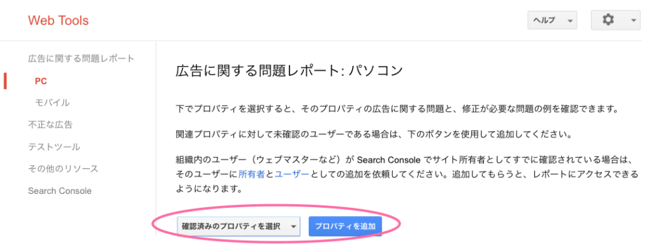Click the 広告に関する問題レポート: パソコン heading
Image resolution: width=653 pixels, height=246 pixels.
289,71
